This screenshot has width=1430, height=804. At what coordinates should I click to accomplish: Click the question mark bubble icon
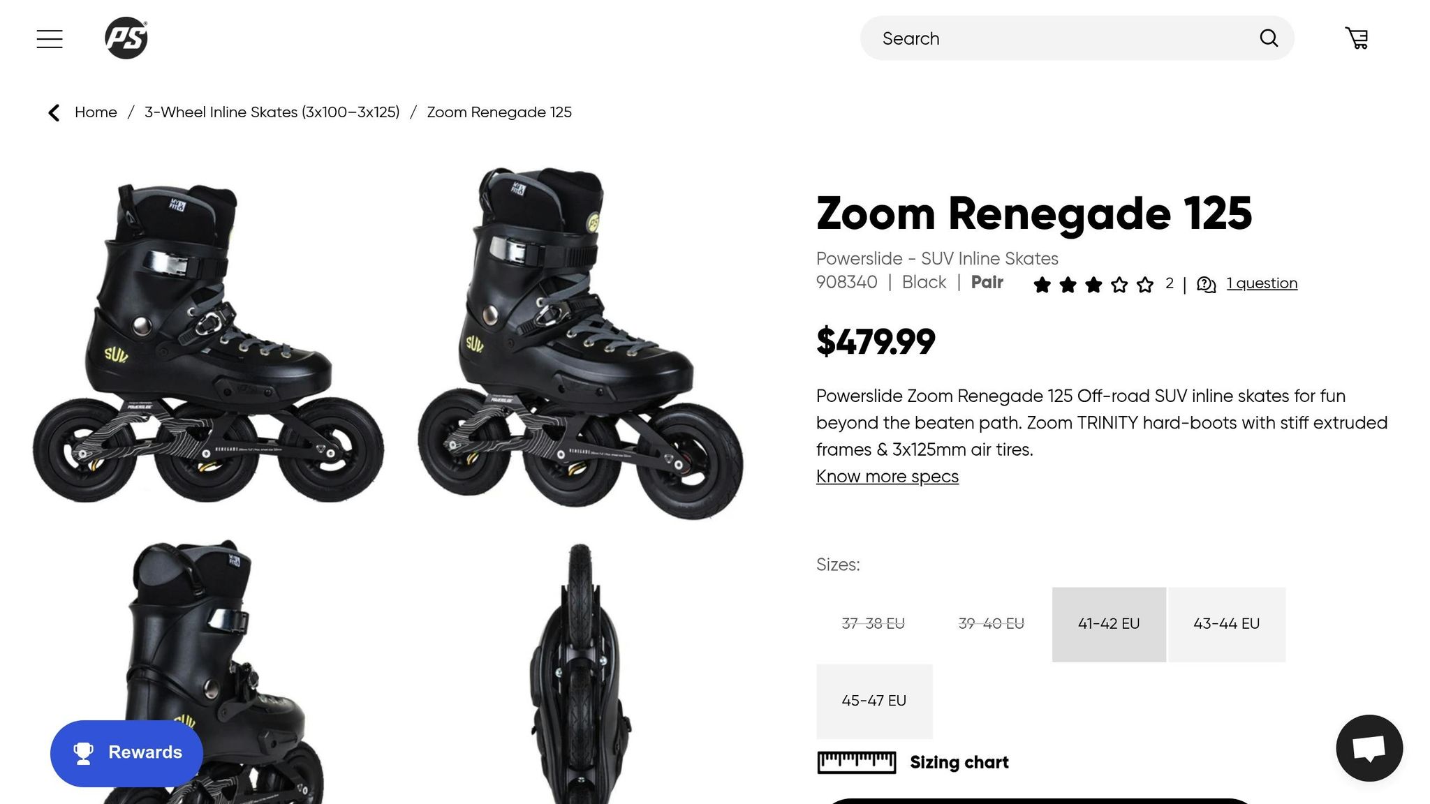[x=1207, y=283]
